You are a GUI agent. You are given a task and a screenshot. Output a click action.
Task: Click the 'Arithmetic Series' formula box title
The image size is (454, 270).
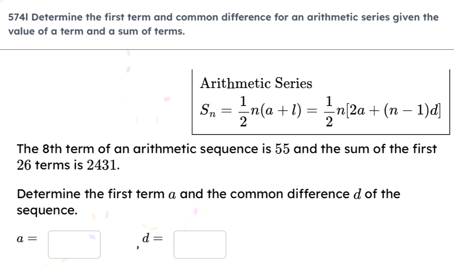click(256, 83)
